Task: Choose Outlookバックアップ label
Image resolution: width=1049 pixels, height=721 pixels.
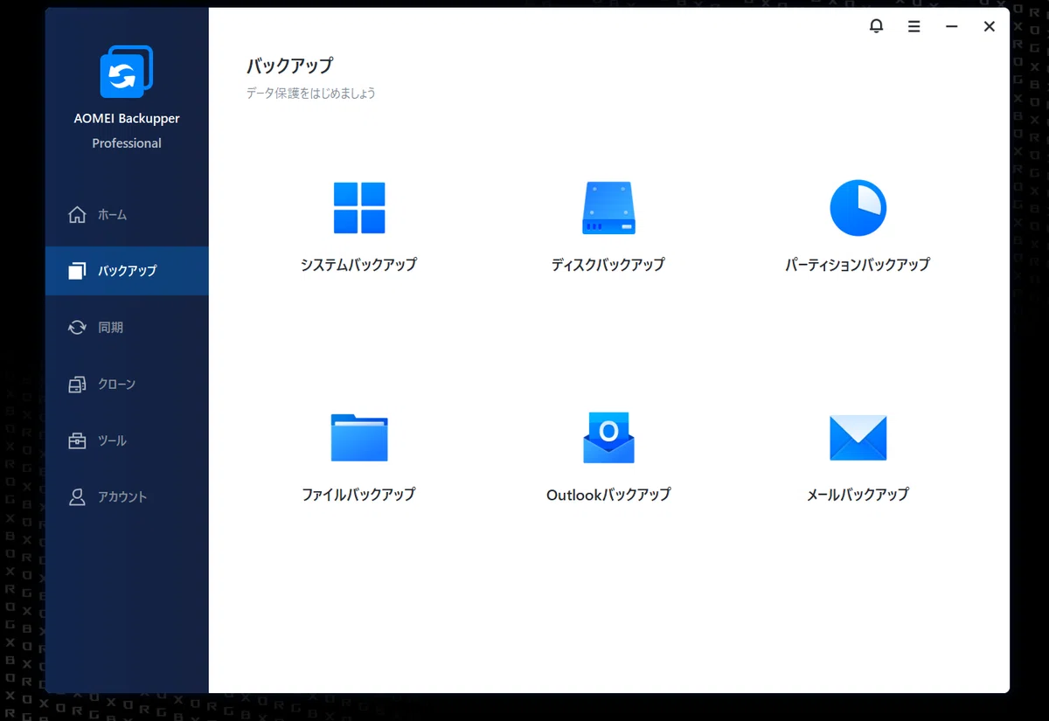Action: click(608, 495)
